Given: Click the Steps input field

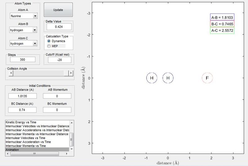Looking at the screenshot, I should (x=23, y=60).
